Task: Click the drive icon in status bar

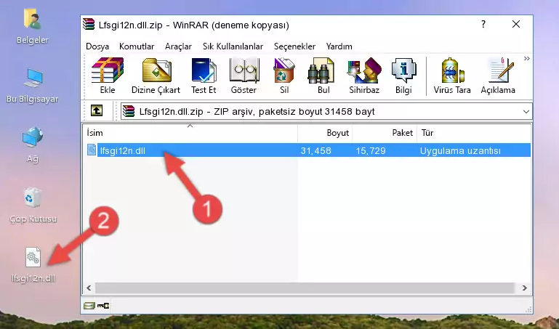Action: 89,305
